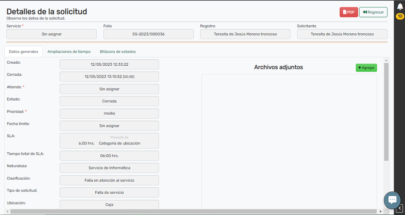Viewport: 405px width, 215px height.
Task: Collapse the side panel chevron arrow
Action: click(399, 208)
